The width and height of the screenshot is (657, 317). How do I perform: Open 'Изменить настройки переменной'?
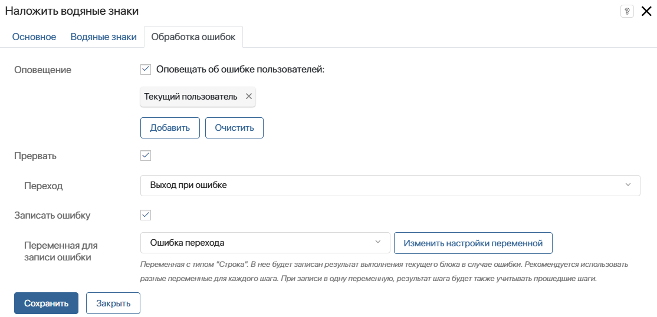[473, 243]
